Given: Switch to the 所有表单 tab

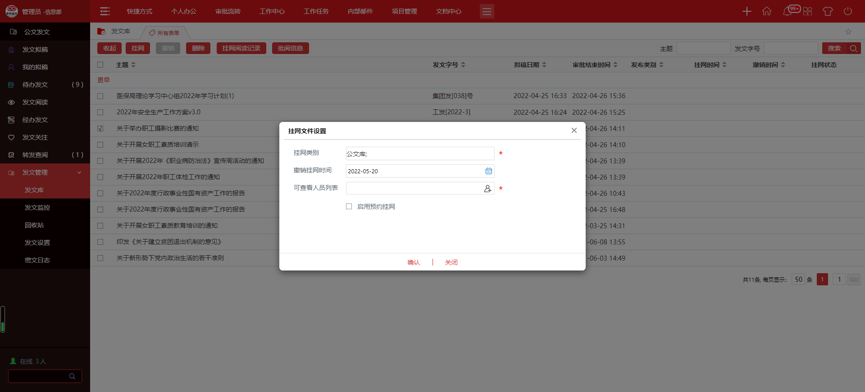Looking at the screenshot, I should (x=168, y=33).
